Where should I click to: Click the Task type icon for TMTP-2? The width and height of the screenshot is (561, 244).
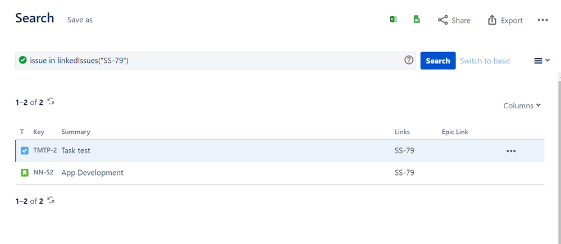coord(25,151)
